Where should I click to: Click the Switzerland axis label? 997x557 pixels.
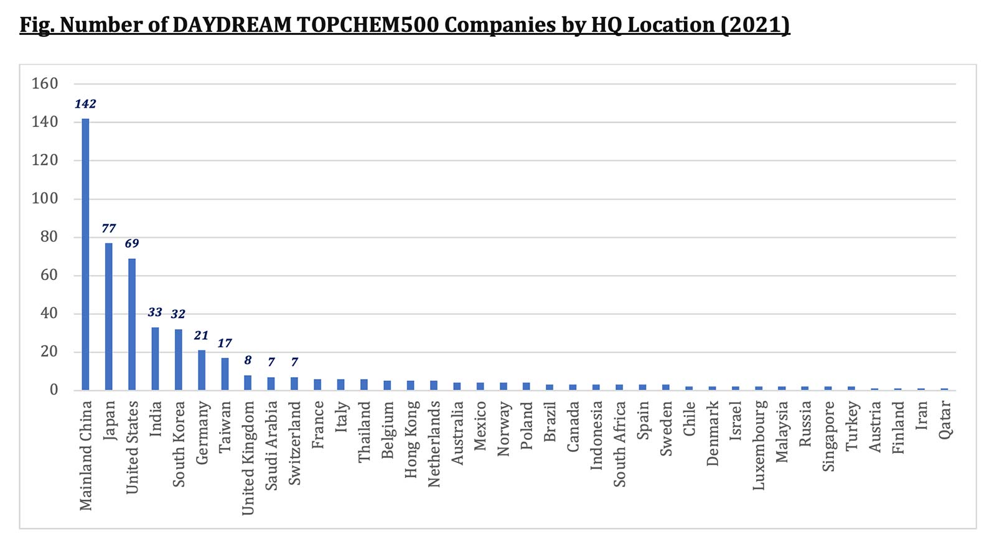point(294,442)
